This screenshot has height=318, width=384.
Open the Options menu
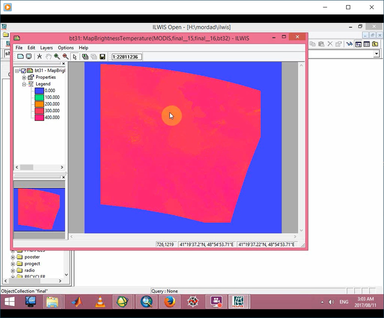[66, 48]
